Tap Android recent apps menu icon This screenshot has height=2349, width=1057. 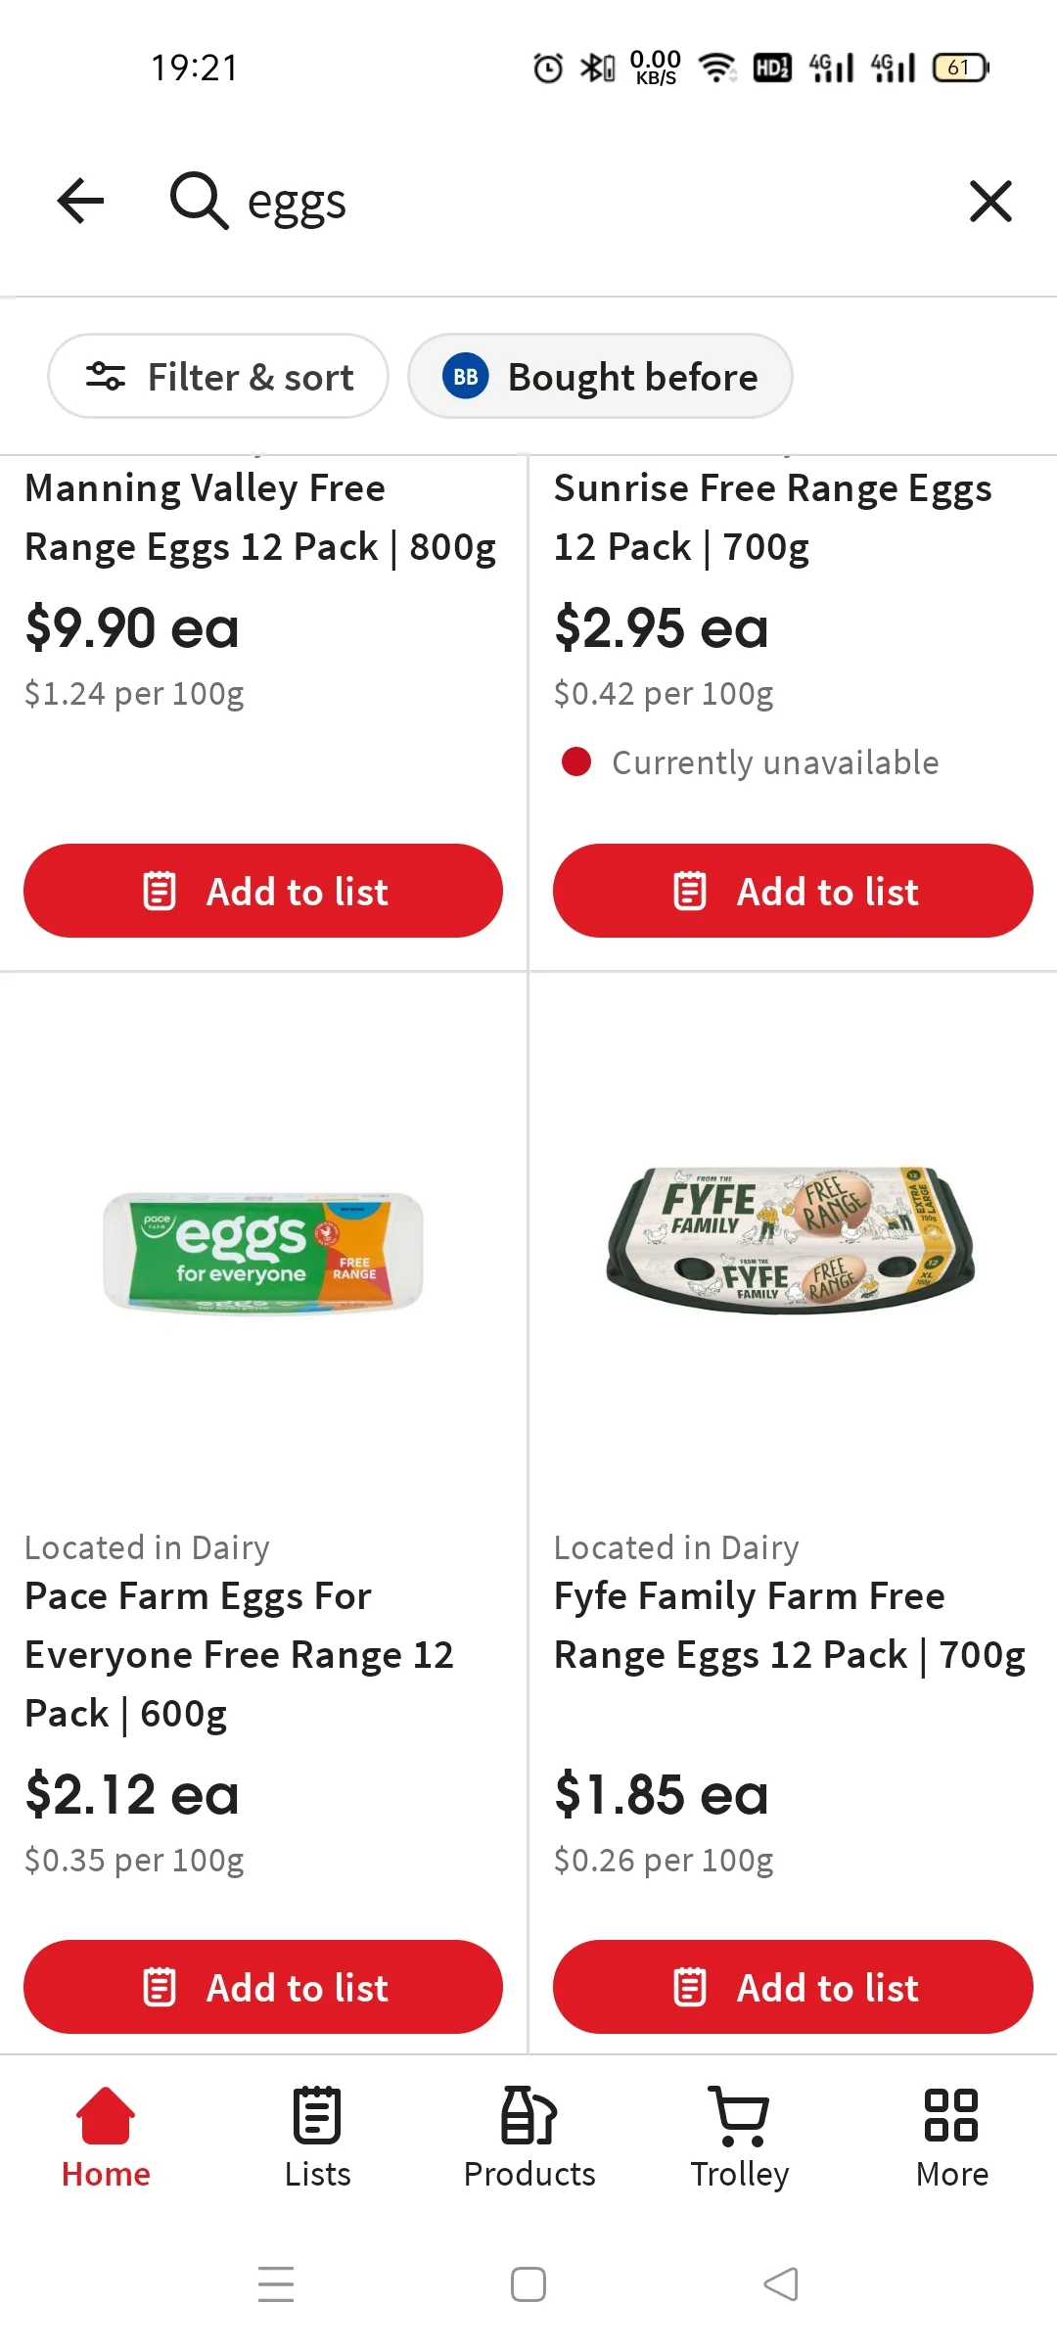click(x=276, y=2285)
